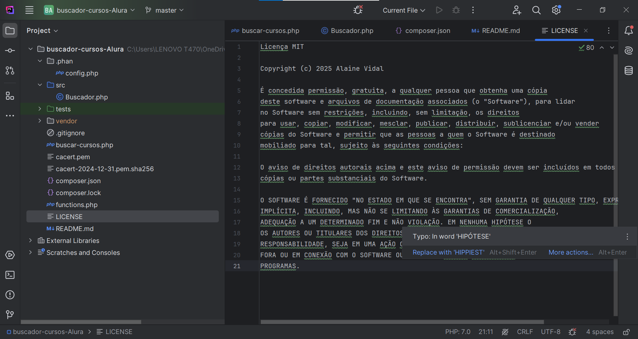Open the Project view dropdown

point(42,31)
